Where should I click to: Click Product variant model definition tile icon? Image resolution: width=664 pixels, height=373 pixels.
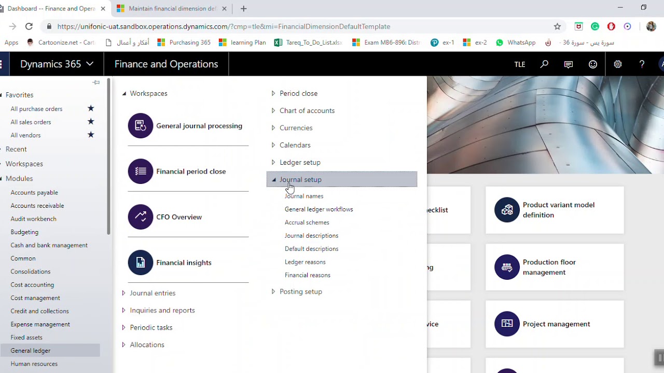(x=507, y=210)
